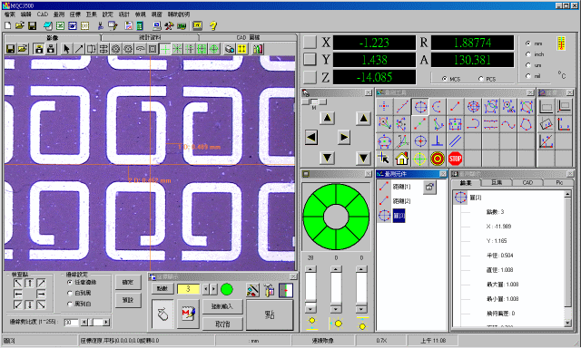
Task: Click up arrow of the results panel scrollbar
Action: (567, 194)
